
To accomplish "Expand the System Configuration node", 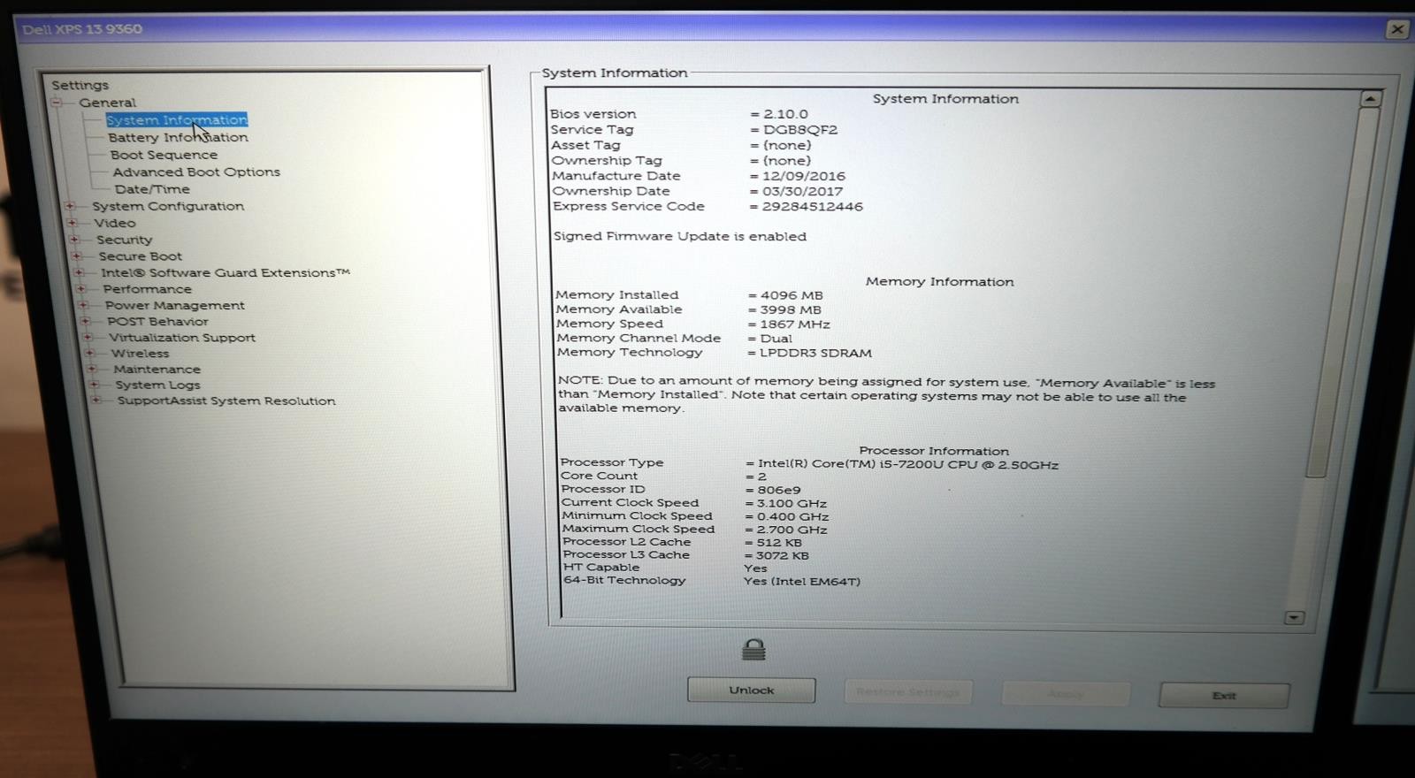I will click(x=70, y=206).
